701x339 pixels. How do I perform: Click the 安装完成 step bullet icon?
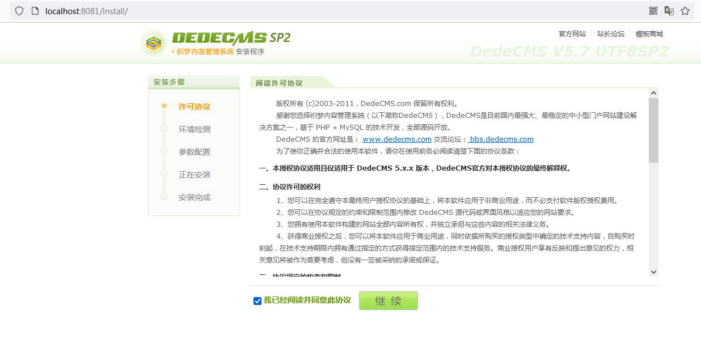(x=164, y=197)
